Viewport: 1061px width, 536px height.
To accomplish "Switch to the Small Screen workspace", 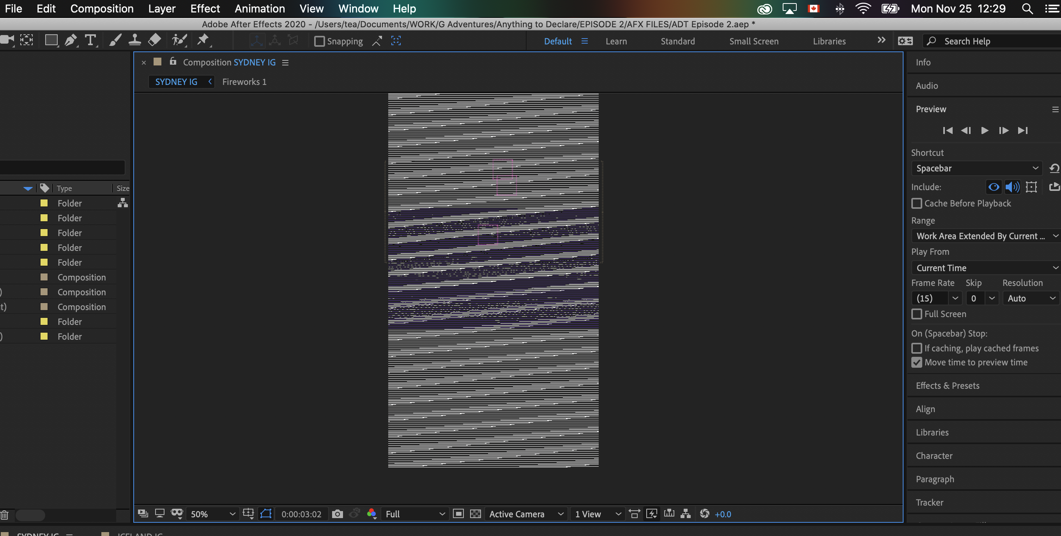I will 753,41.
